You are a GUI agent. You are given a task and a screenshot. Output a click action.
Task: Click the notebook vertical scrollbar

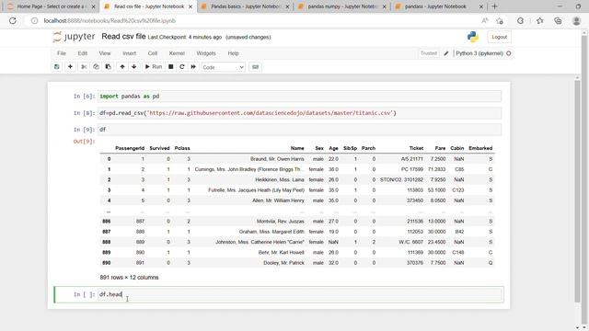click(x=577, y=191)
